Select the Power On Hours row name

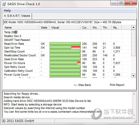[15, 63]
